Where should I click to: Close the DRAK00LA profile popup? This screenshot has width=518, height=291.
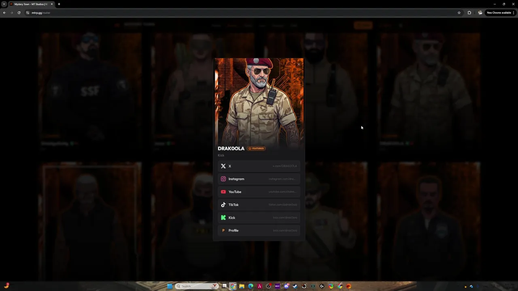point(299,64)
